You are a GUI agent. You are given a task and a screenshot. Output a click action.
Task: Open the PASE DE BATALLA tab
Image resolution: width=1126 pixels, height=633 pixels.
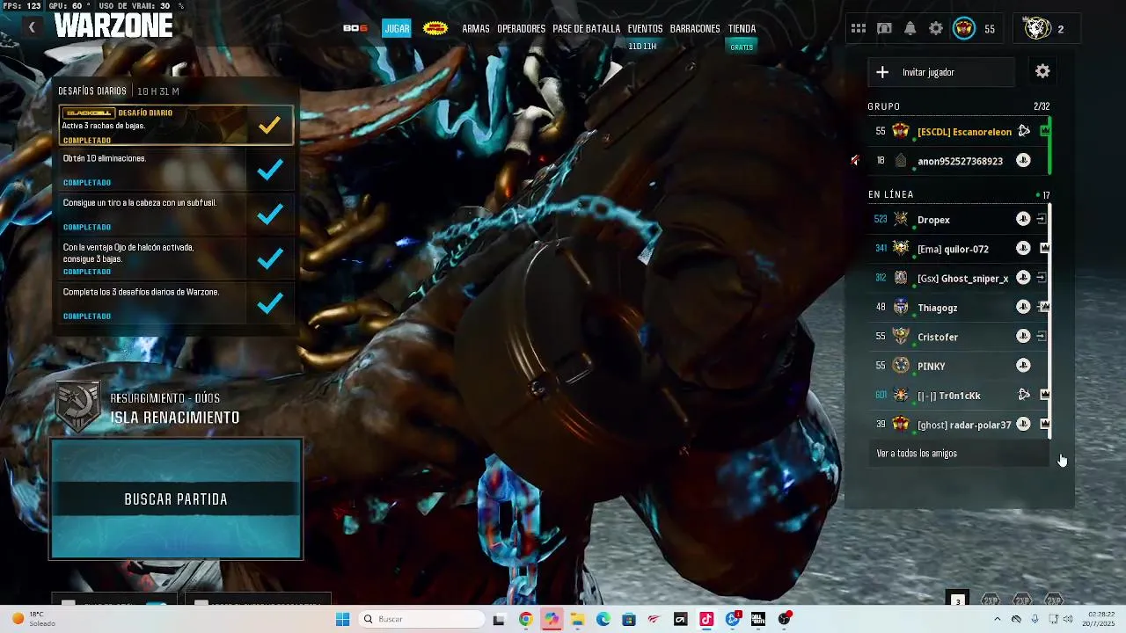point(586,28)
